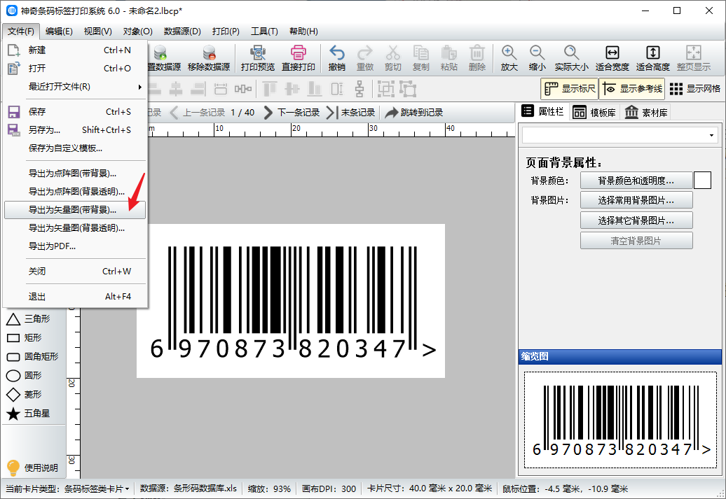Open the Print menu
The image size is (726, 499).
(226, 31)
